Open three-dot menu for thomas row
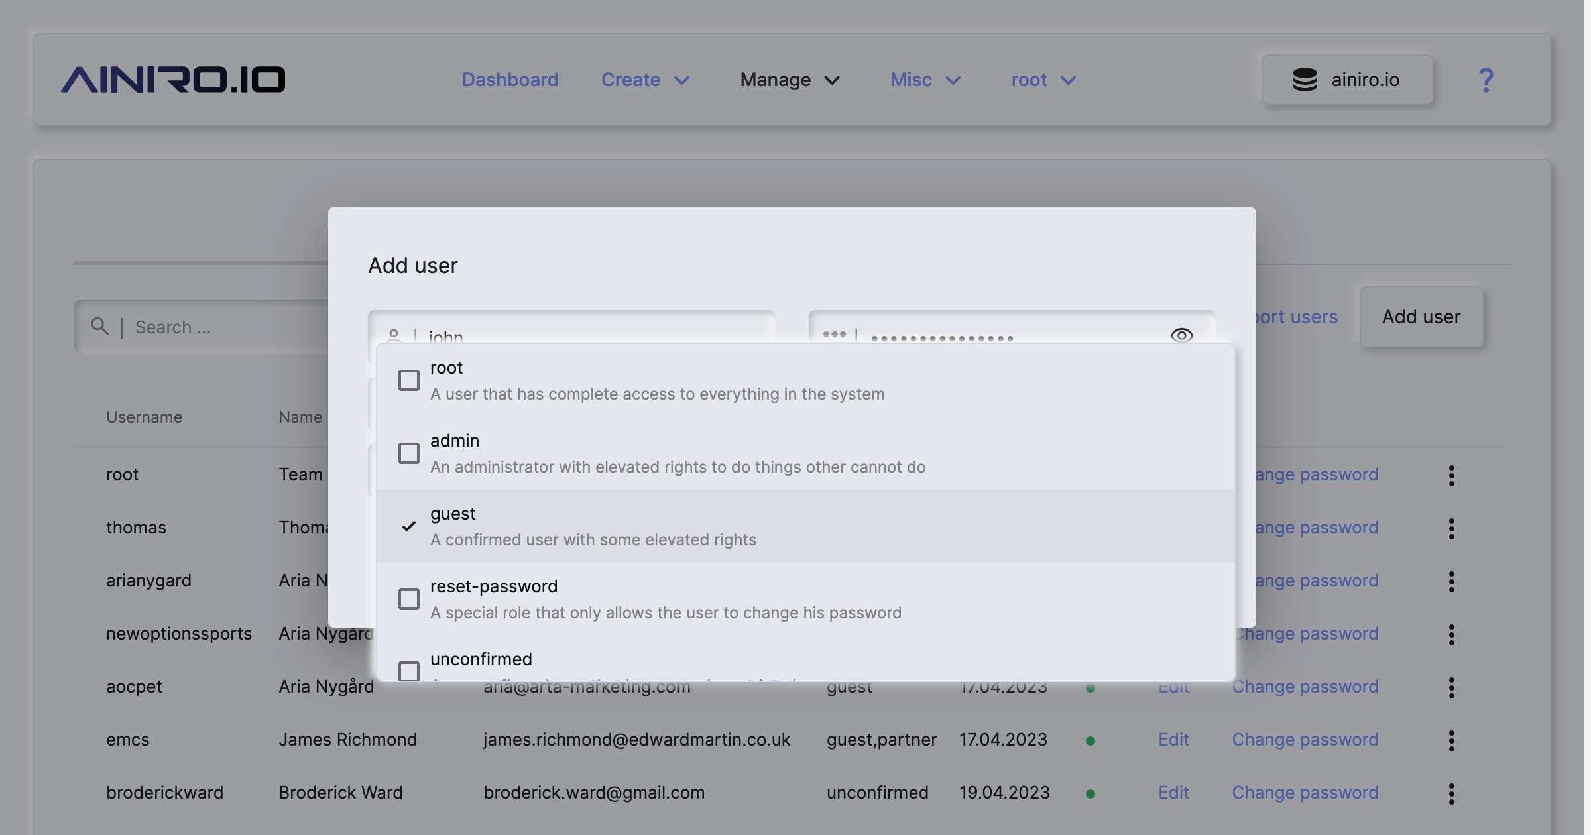Screen dimensions: 1591x835 click(x=1451, y=528)
